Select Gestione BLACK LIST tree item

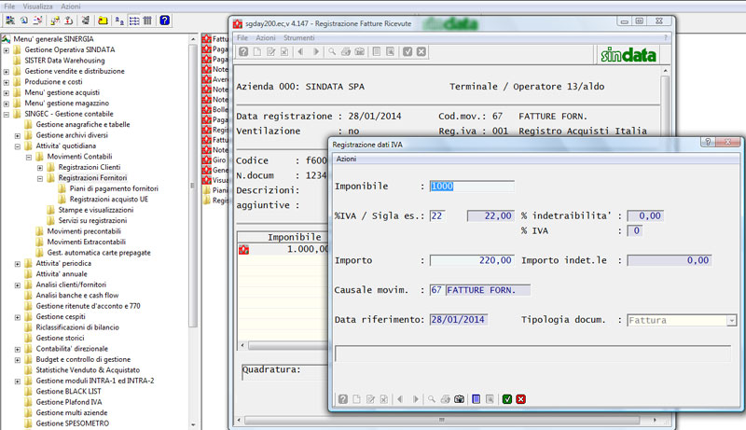[68, 391]
